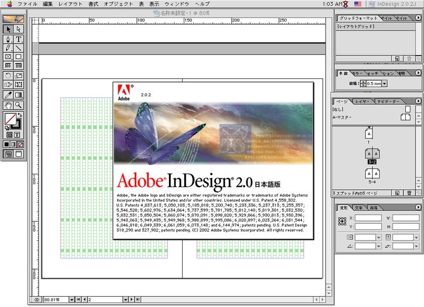Screen dimensions: 424x307
Task: Click the Fill swatch box in the toolbox
Action: [x=11, y=119]
